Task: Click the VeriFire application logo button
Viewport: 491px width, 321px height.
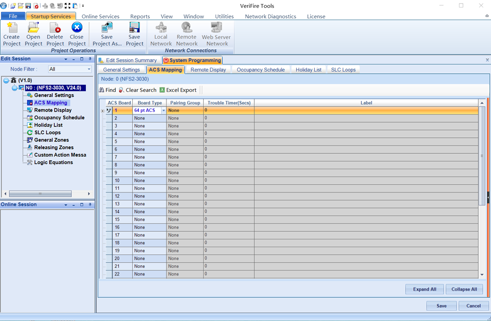Action: [x=4, y=6]
